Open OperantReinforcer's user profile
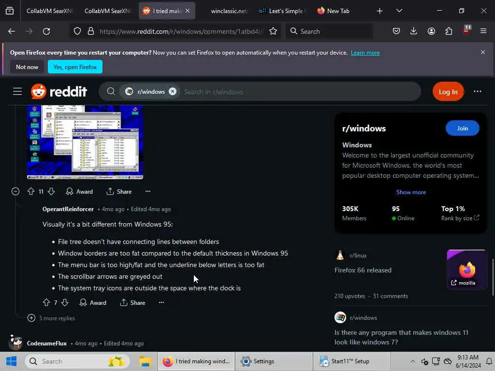This screenshot has height=371, width=495. tap(68, 209)
